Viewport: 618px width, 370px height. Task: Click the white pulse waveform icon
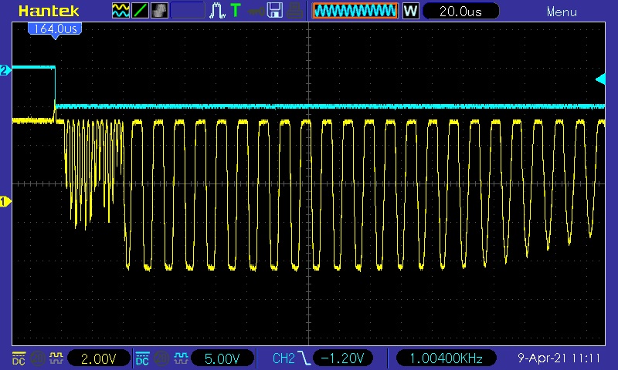[218, 11]
